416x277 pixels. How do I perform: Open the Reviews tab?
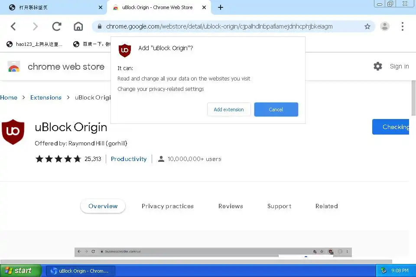point(231,206)
